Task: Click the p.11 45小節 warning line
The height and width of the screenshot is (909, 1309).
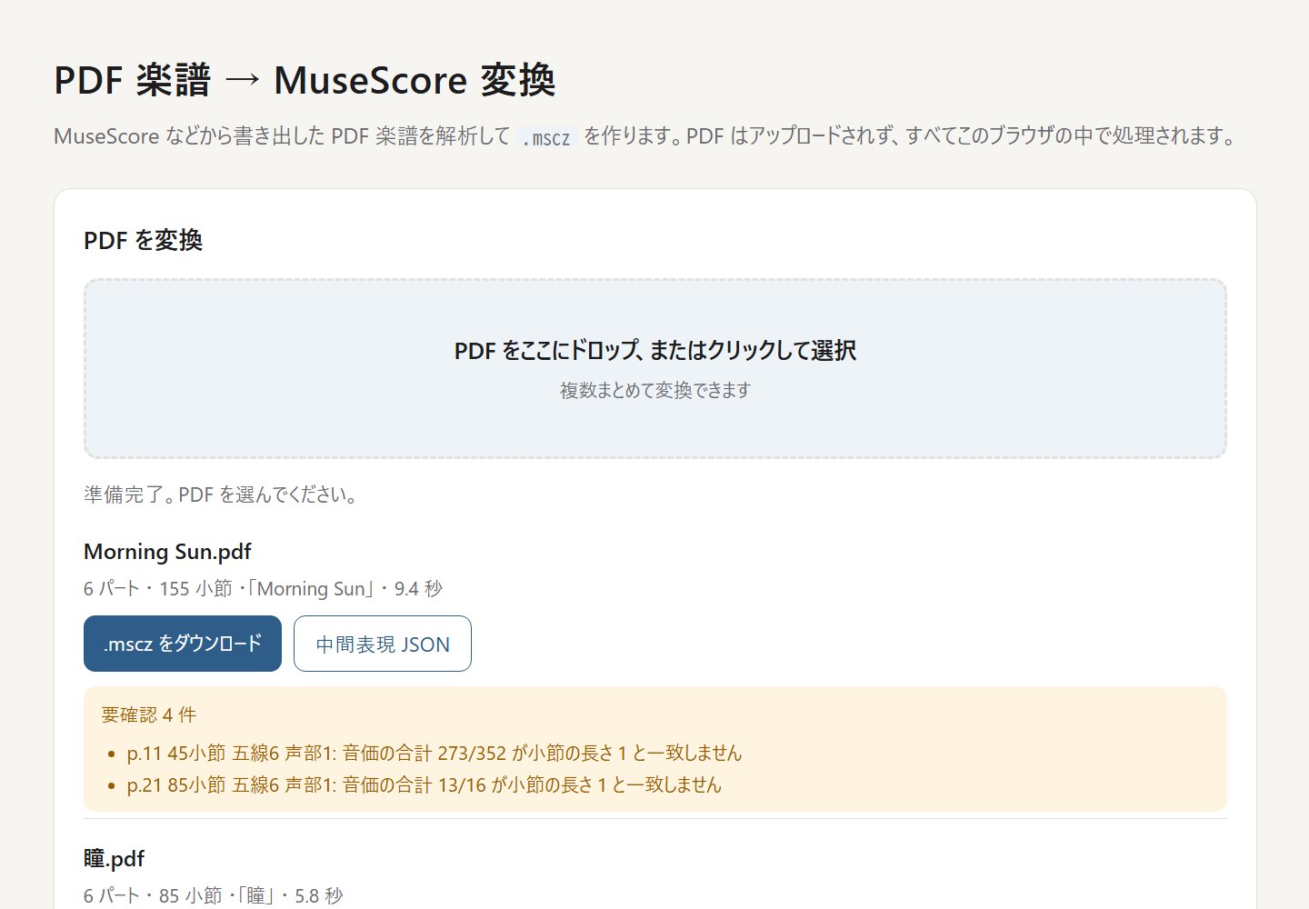Action: 435,753
